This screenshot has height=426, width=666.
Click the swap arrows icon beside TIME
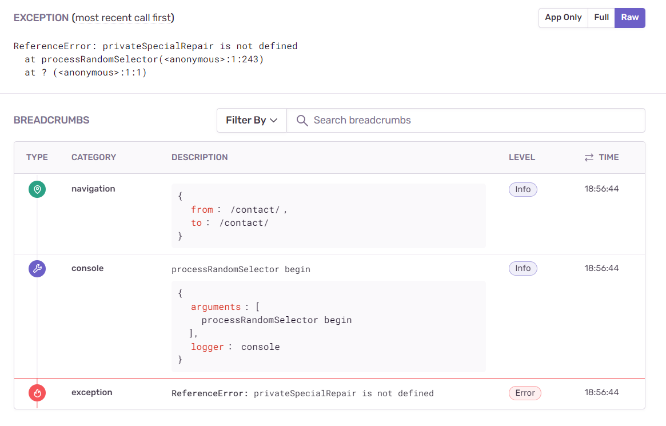coord(589,157)
